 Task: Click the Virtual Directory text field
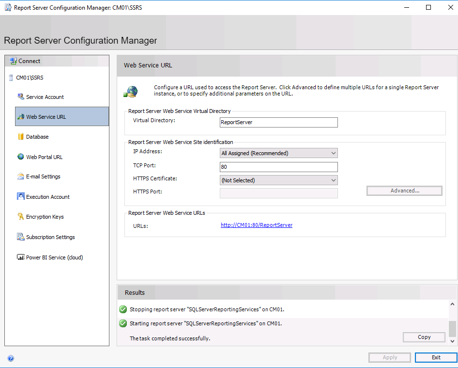pyautogui.click(x=279, y=122)
